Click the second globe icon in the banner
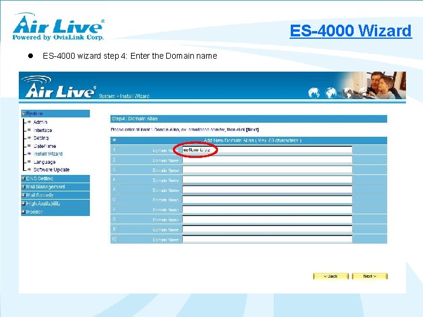Image resolution: width=423 pixels, height=317 pixels. pos(331,93)
